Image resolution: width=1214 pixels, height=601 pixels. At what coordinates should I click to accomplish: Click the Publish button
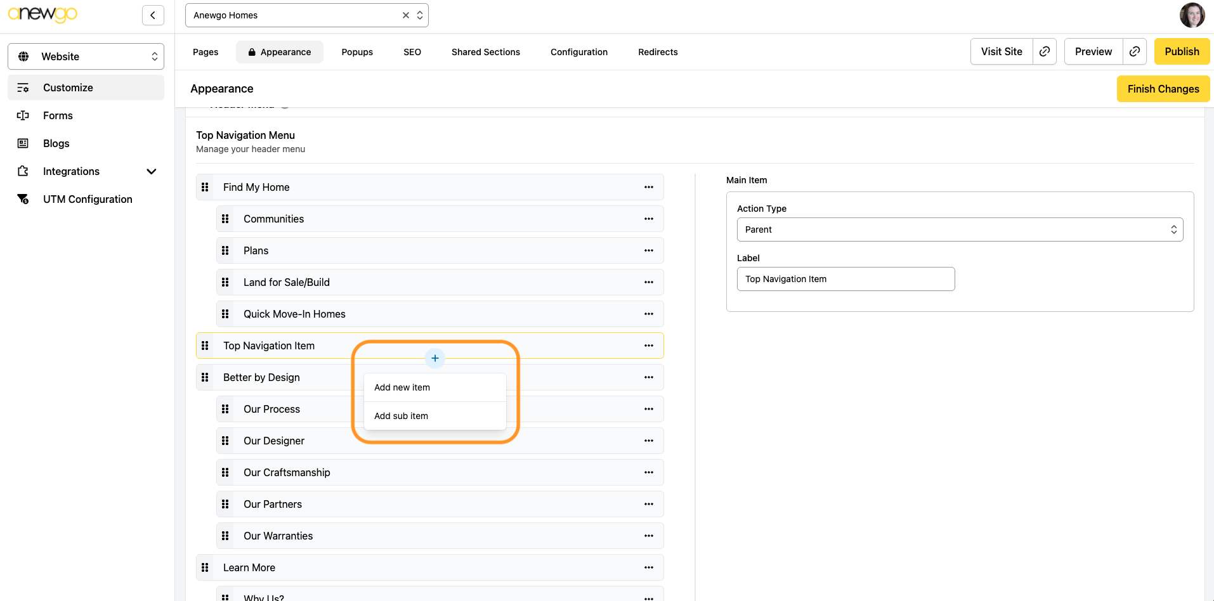coord(1181,52)
